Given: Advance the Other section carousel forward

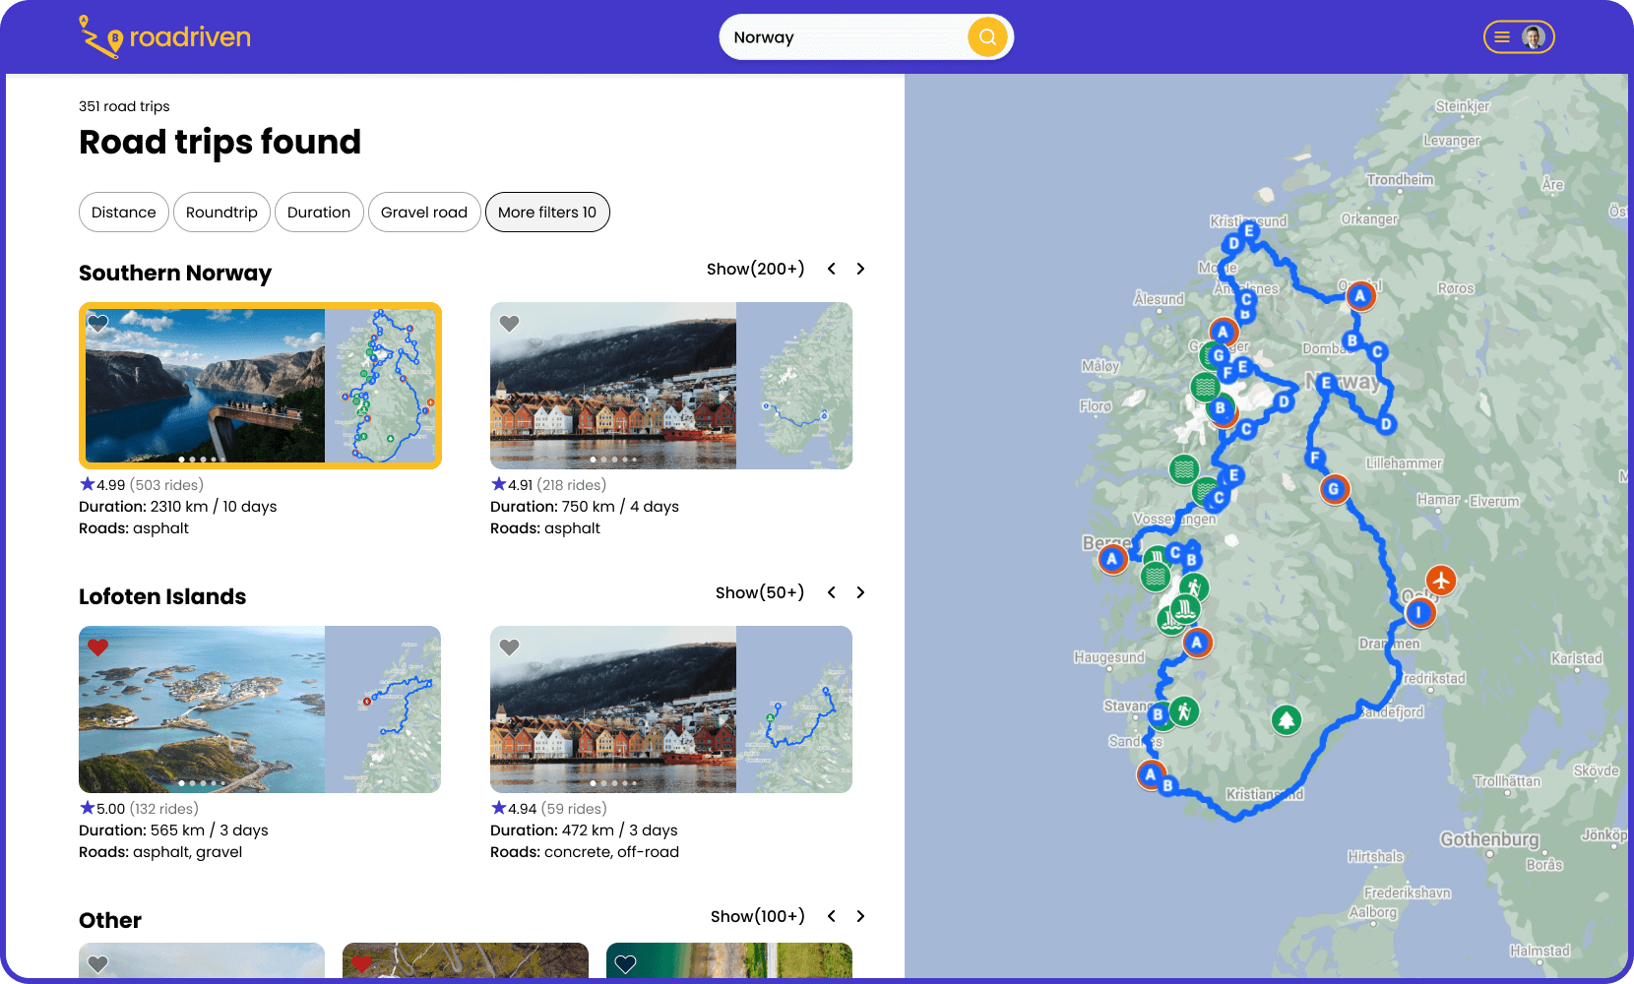Looking at the screenshot, I should coord(860,915).
